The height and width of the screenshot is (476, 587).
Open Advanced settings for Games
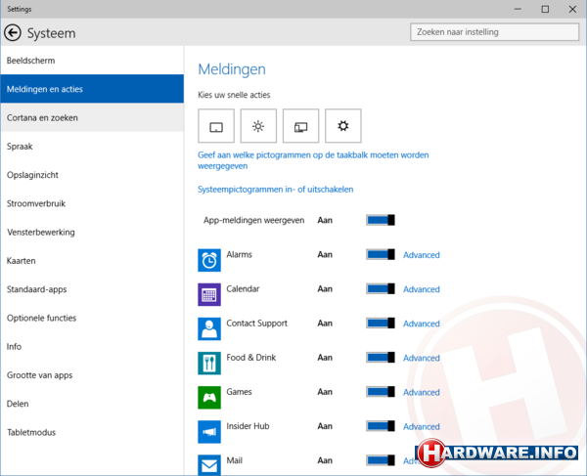tap(422, 392)
